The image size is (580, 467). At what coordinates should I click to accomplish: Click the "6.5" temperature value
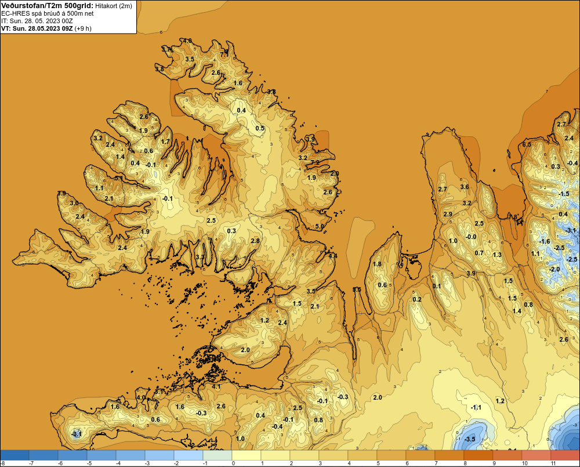pyautogui.click(x=527, y=144)
